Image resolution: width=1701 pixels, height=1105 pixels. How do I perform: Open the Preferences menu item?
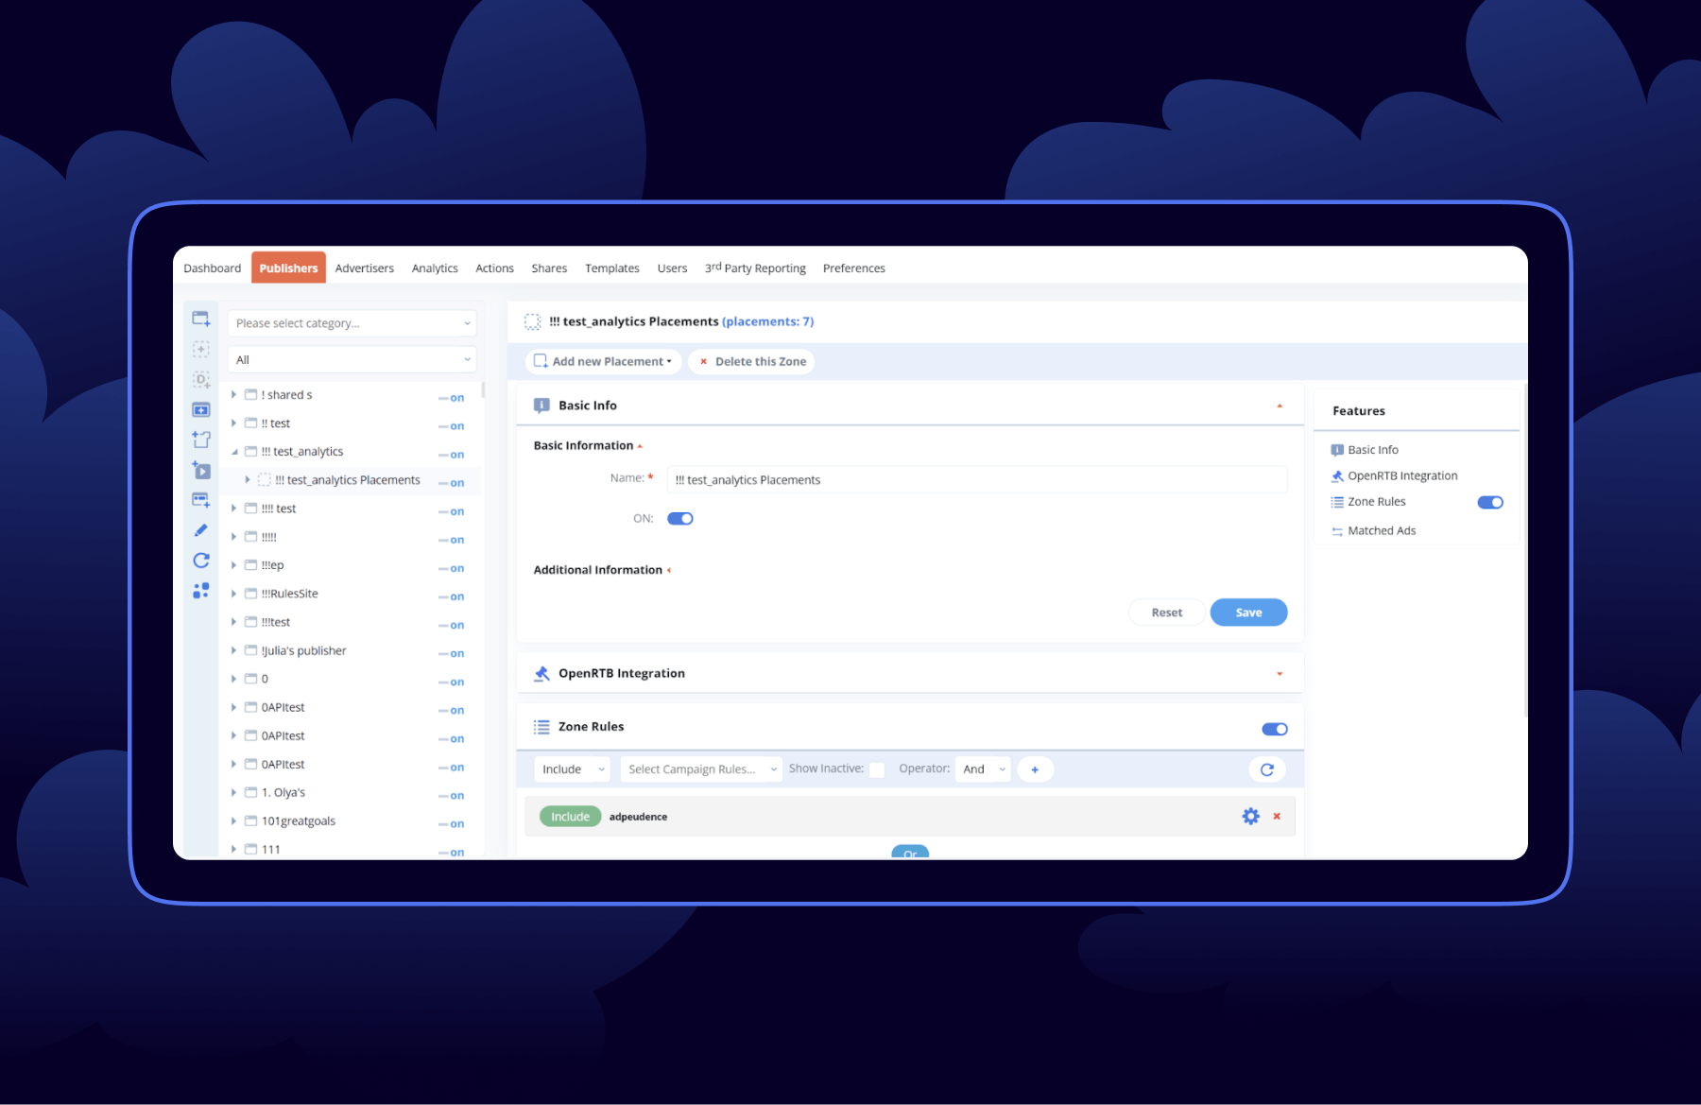[853, 268]
